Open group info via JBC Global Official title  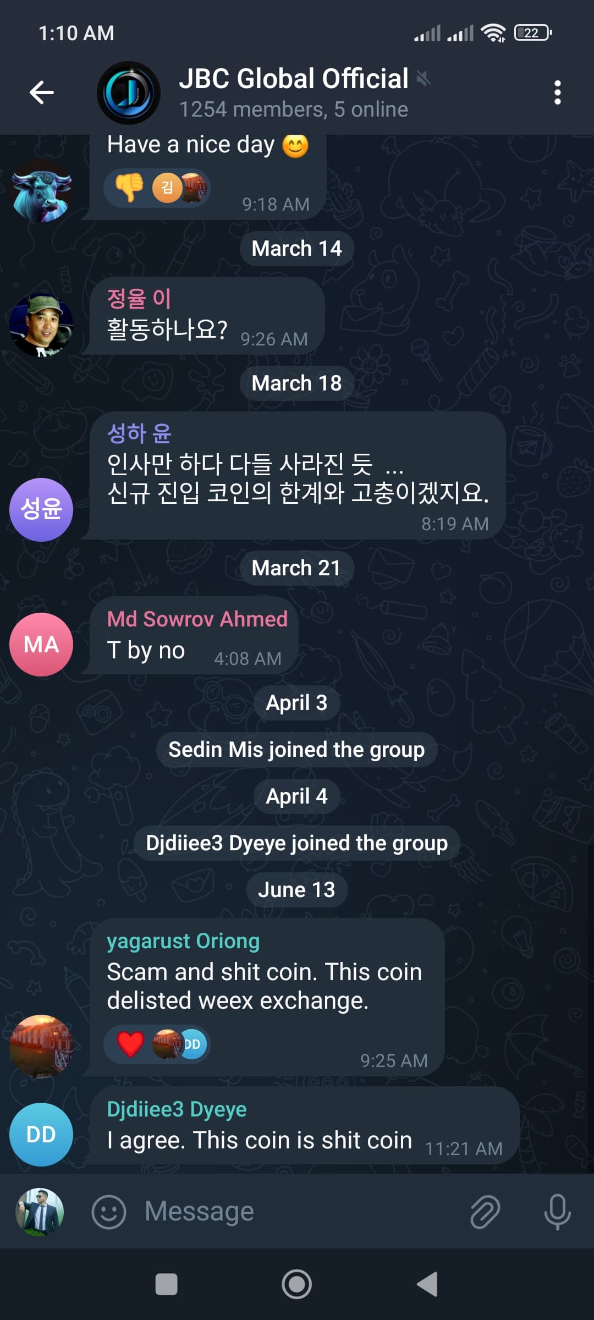[294, 79]
